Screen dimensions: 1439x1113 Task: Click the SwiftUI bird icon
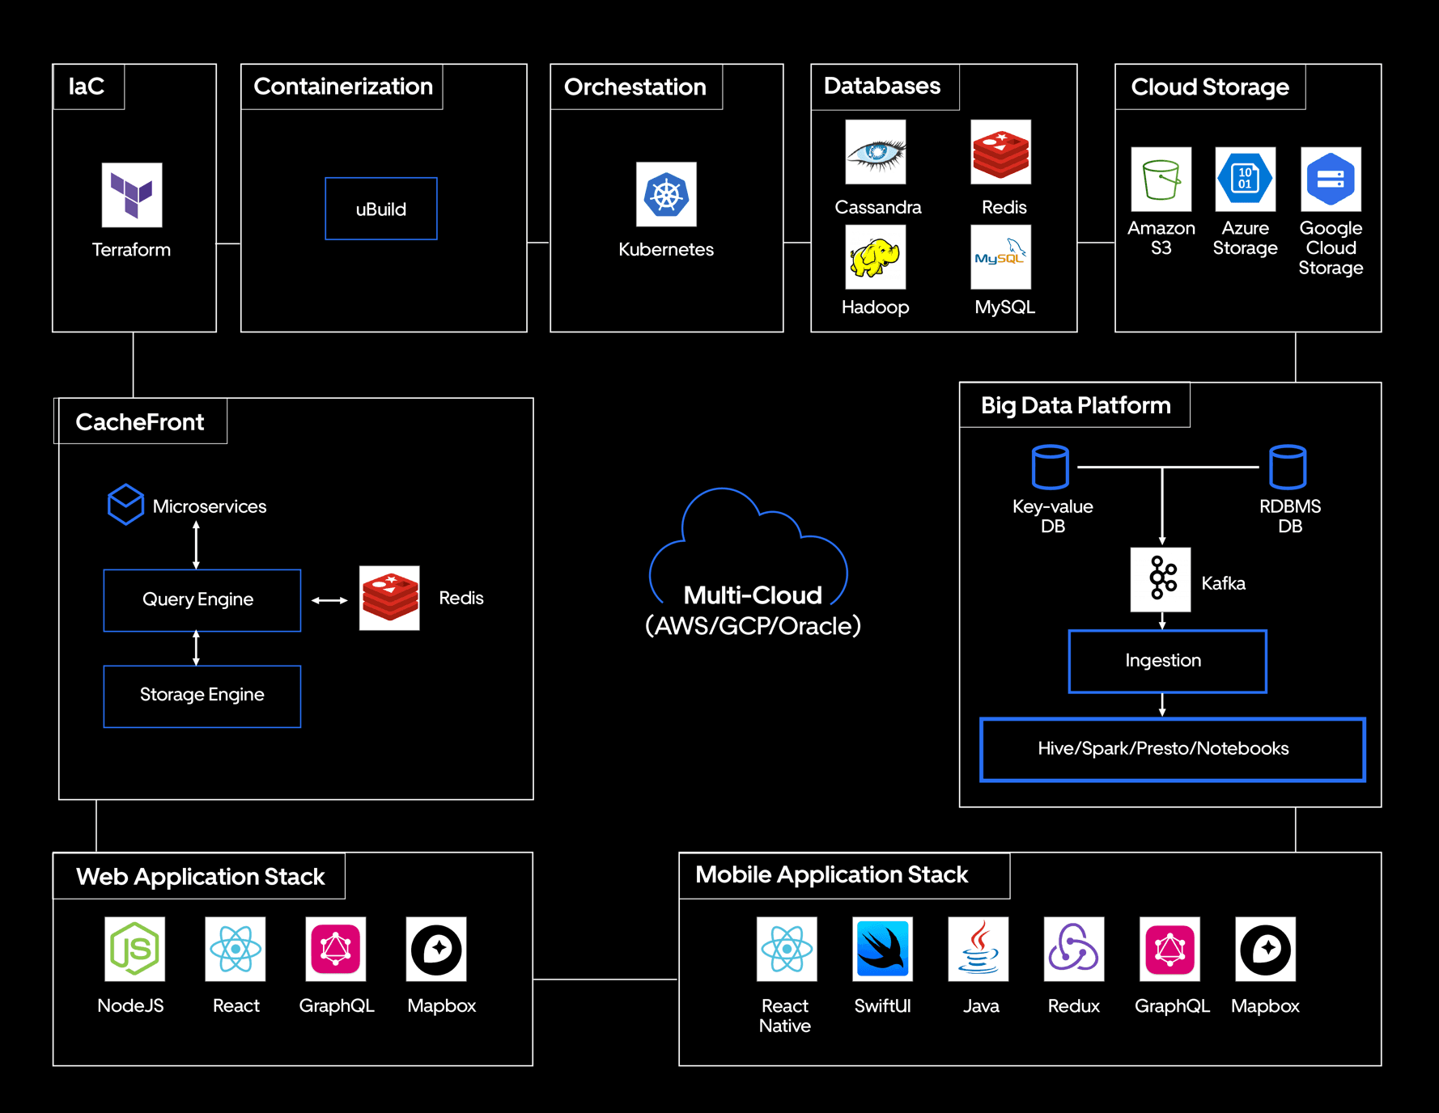883,949
